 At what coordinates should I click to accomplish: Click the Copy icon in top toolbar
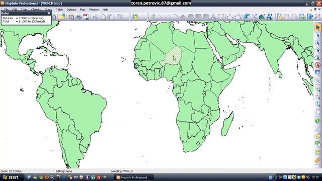tap(103, 17)
